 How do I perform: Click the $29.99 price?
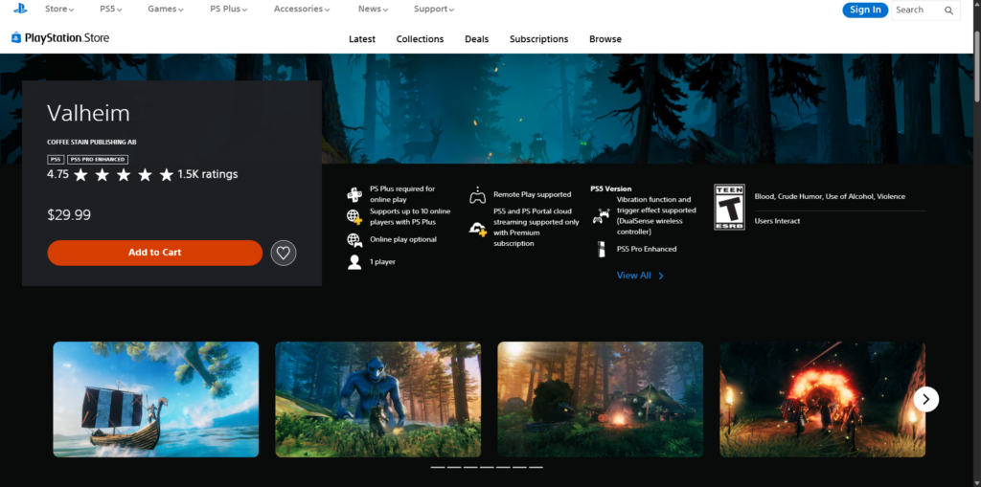pyautogui.click(x=69, y=215)
